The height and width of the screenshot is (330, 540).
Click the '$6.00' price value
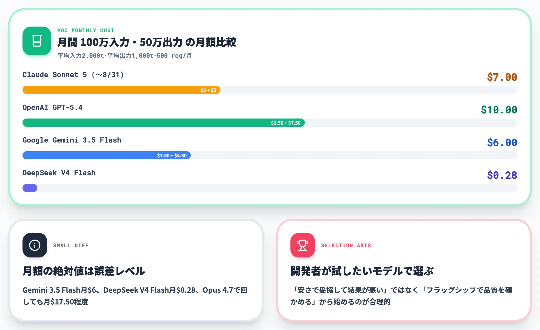(502, 143)
